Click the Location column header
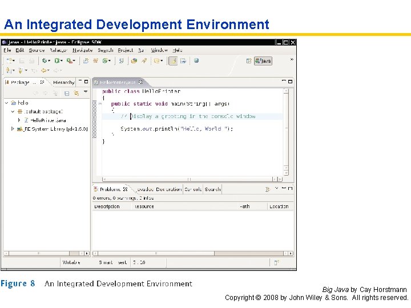 point(280,206)
